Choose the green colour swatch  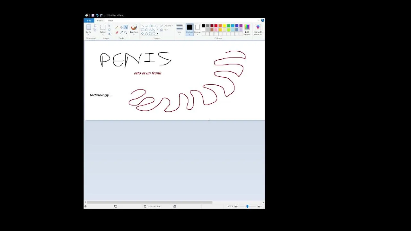click(x=229, y=26)
